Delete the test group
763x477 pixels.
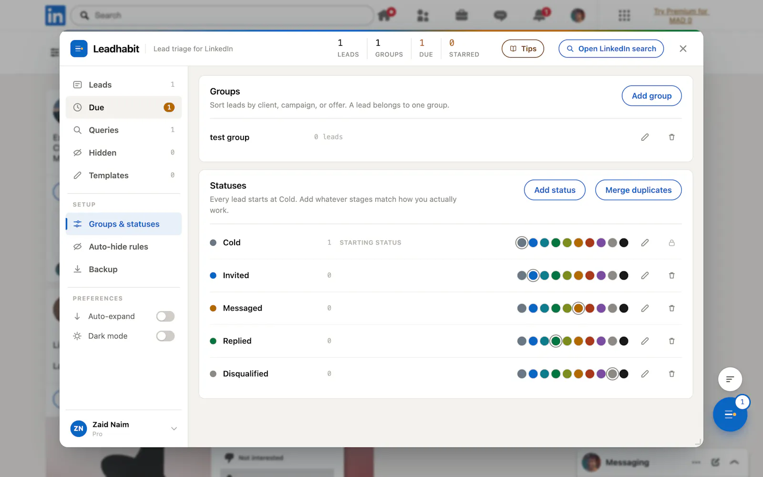671,137
